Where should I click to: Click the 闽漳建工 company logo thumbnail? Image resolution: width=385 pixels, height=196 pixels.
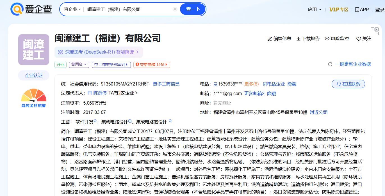point(34,50)
